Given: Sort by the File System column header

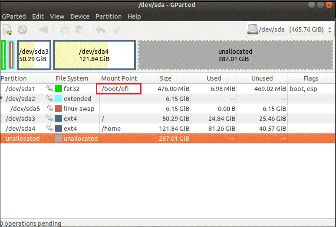Looking at the screenshot, I should pyautogui.click(x=77, y=78).
